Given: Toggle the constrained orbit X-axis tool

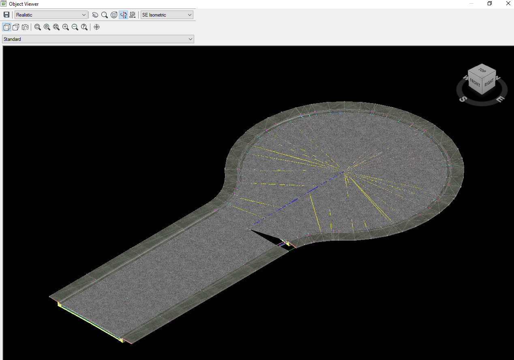Looking at the screenshot, I should point(124,15).
